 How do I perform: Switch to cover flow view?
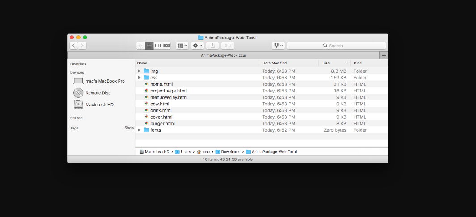click(166, 46)
